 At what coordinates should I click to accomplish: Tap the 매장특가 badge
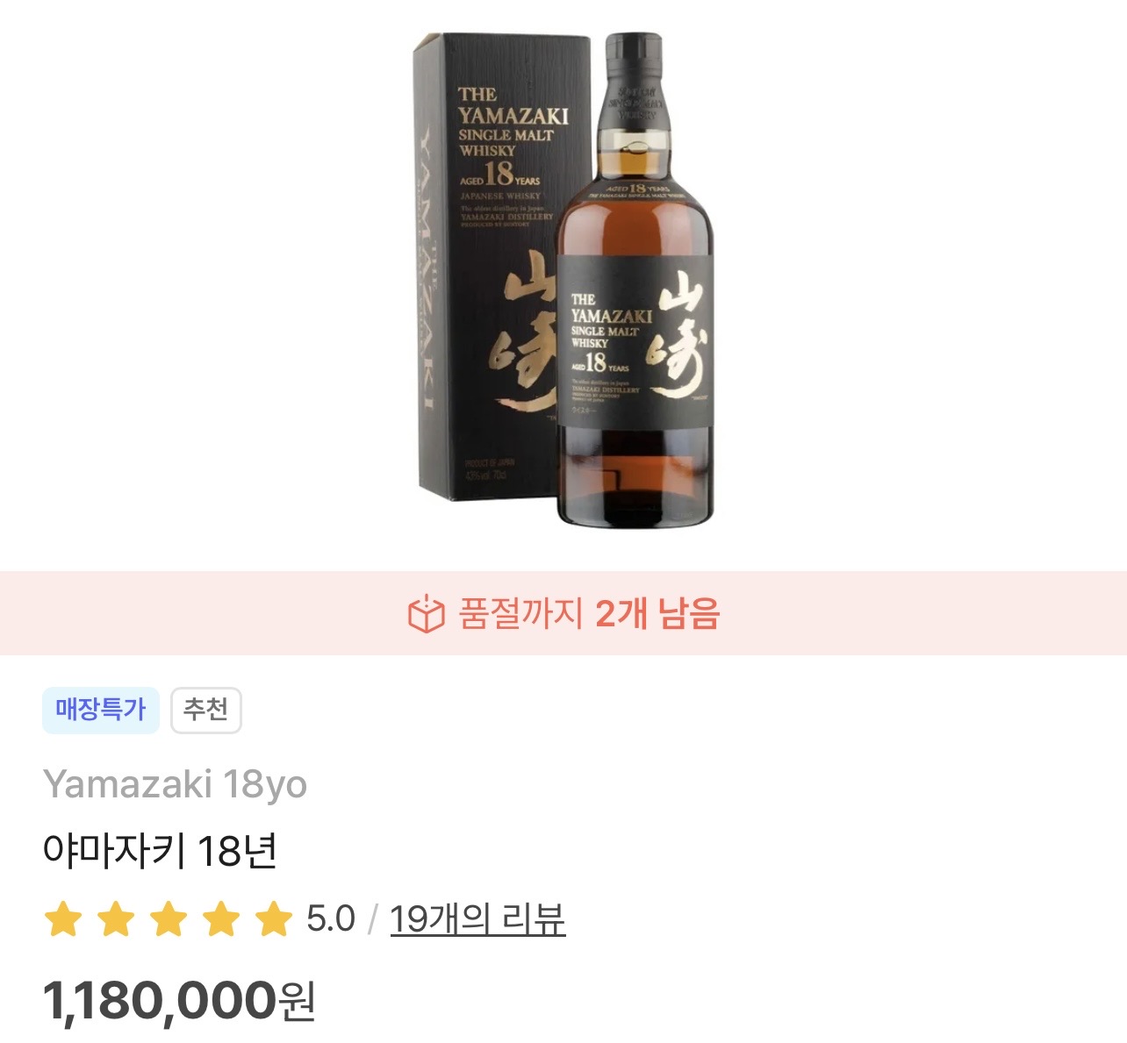tap(101, 710)
